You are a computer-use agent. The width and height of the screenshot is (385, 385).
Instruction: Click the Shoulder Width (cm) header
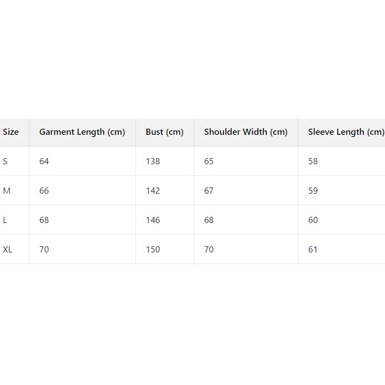click(x=246, y=132)
